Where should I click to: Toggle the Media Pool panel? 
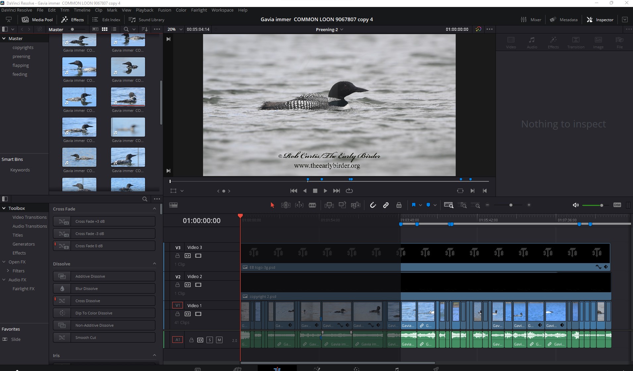tap(37, 20)
